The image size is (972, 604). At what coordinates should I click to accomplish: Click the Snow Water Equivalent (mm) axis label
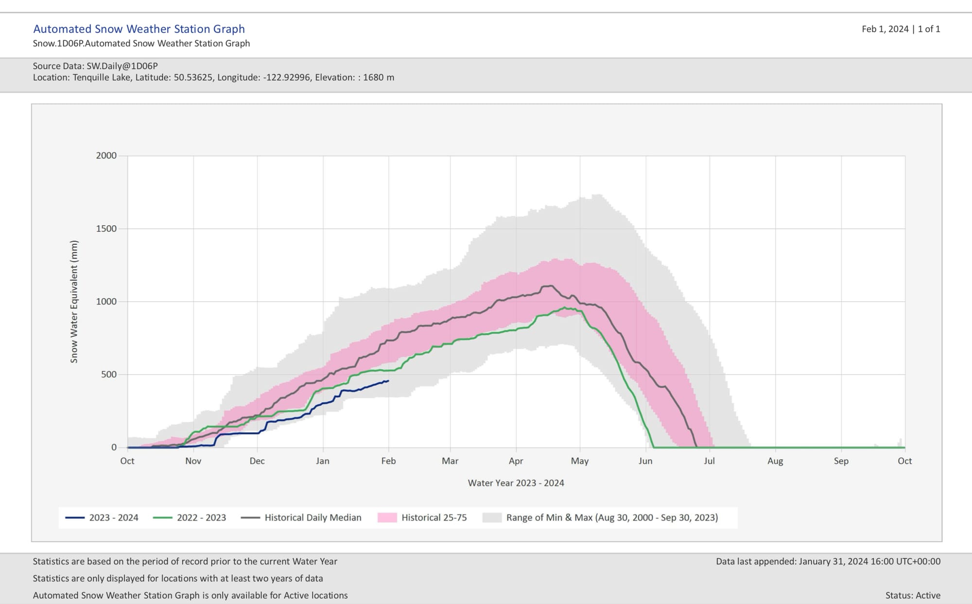[x=74, y=301]
